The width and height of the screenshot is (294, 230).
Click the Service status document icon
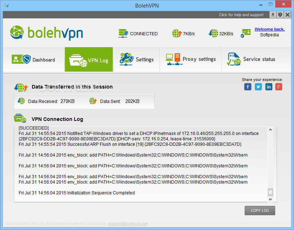click(x=233, y=59)
